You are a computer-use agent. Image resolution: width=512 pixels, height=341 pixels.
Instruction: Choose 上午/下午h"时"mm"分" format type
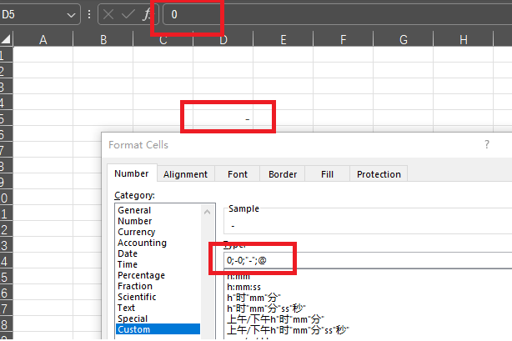[275, 319]
